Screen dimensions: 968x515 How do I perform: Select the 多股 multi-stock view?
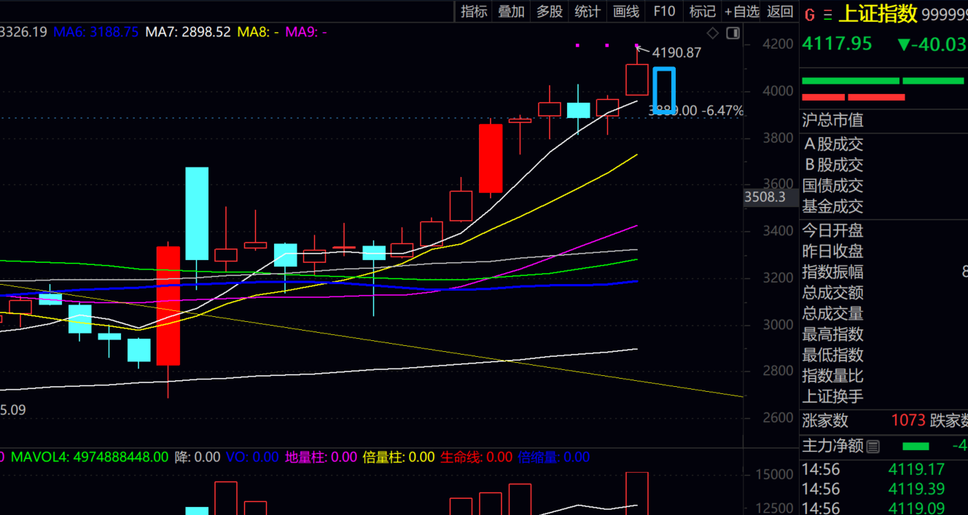pos(550,11)
